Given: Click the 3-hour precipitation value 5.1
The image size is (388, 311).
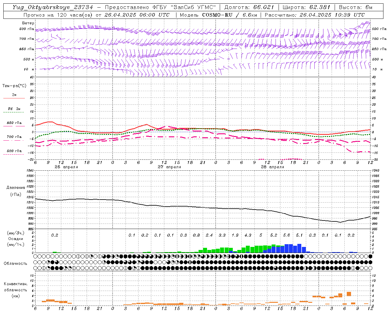Looking at the screenshot, I should (299, 235).
